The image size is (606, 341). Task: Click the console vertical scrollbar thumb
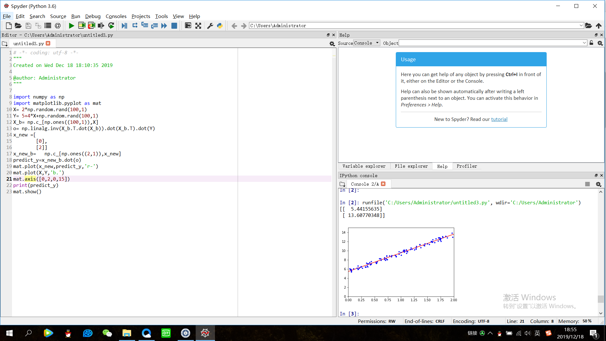tap(601, 299)
